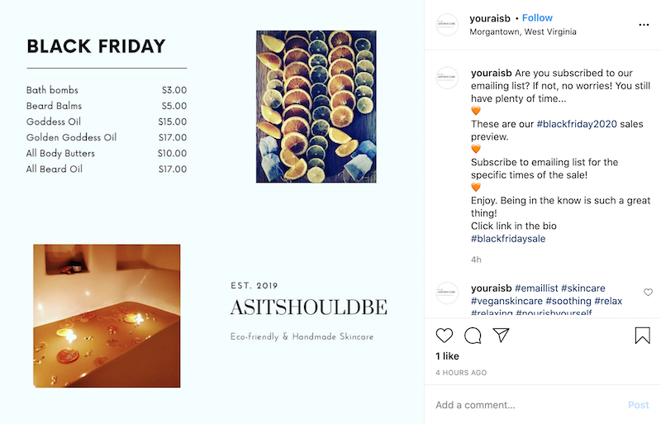Like the hashtag comment's small heart
Image resolution: width=661 pixels, height=424 pixels.
(648, 293)
